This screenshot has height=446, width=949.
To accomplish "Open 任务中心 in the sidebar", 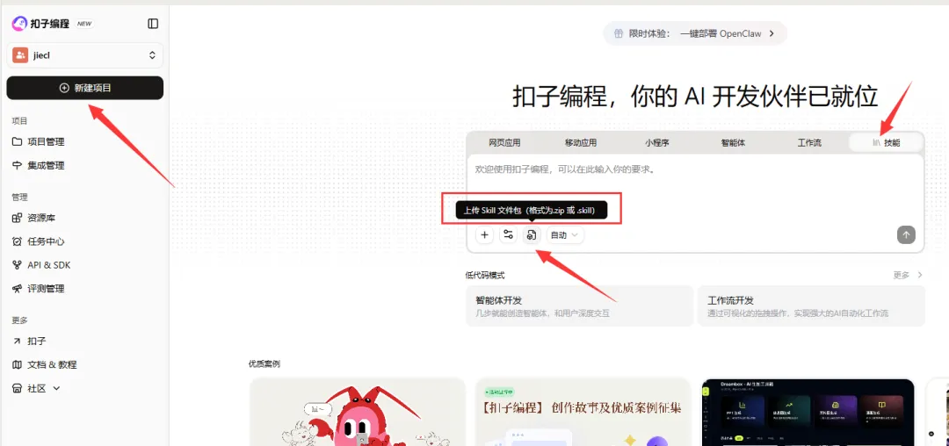I will click(x=46, y=241).
